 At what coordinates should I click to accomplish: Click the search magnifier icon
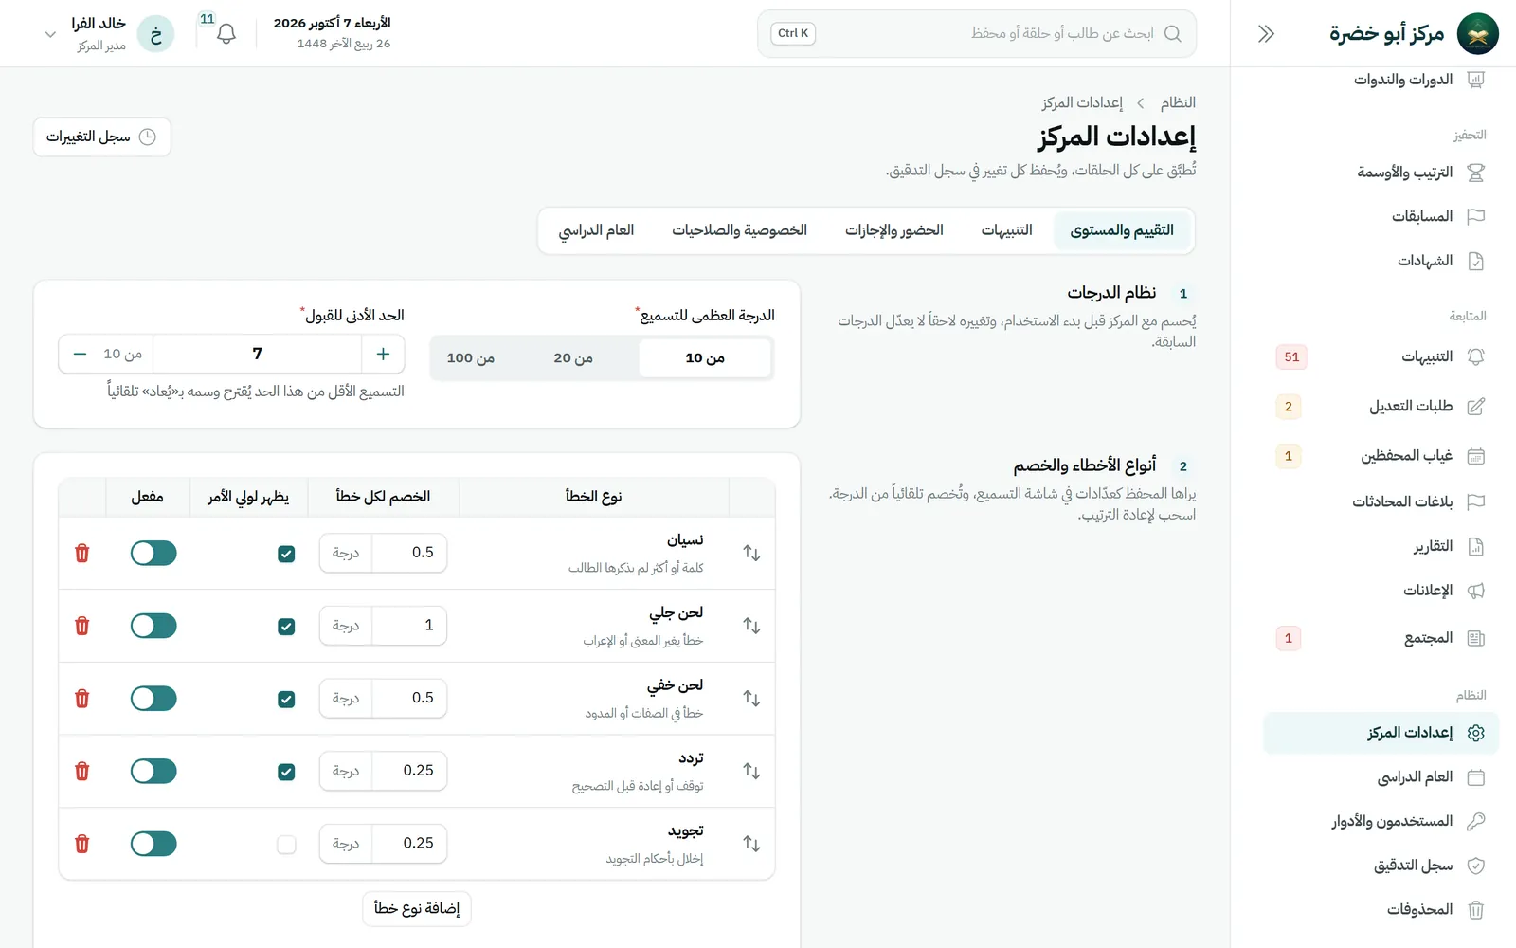coord(1172,34)
